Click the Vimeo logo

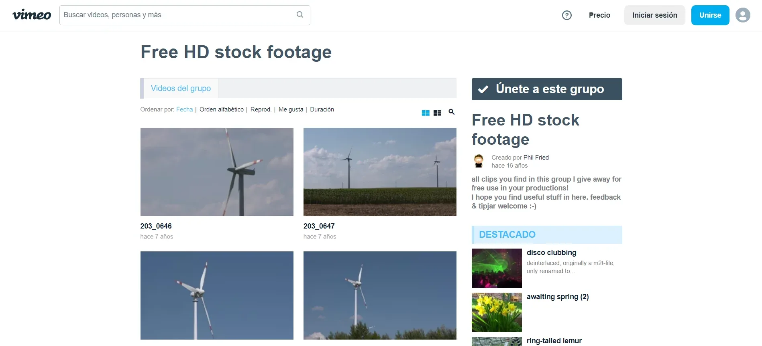[x=32, y=15]
